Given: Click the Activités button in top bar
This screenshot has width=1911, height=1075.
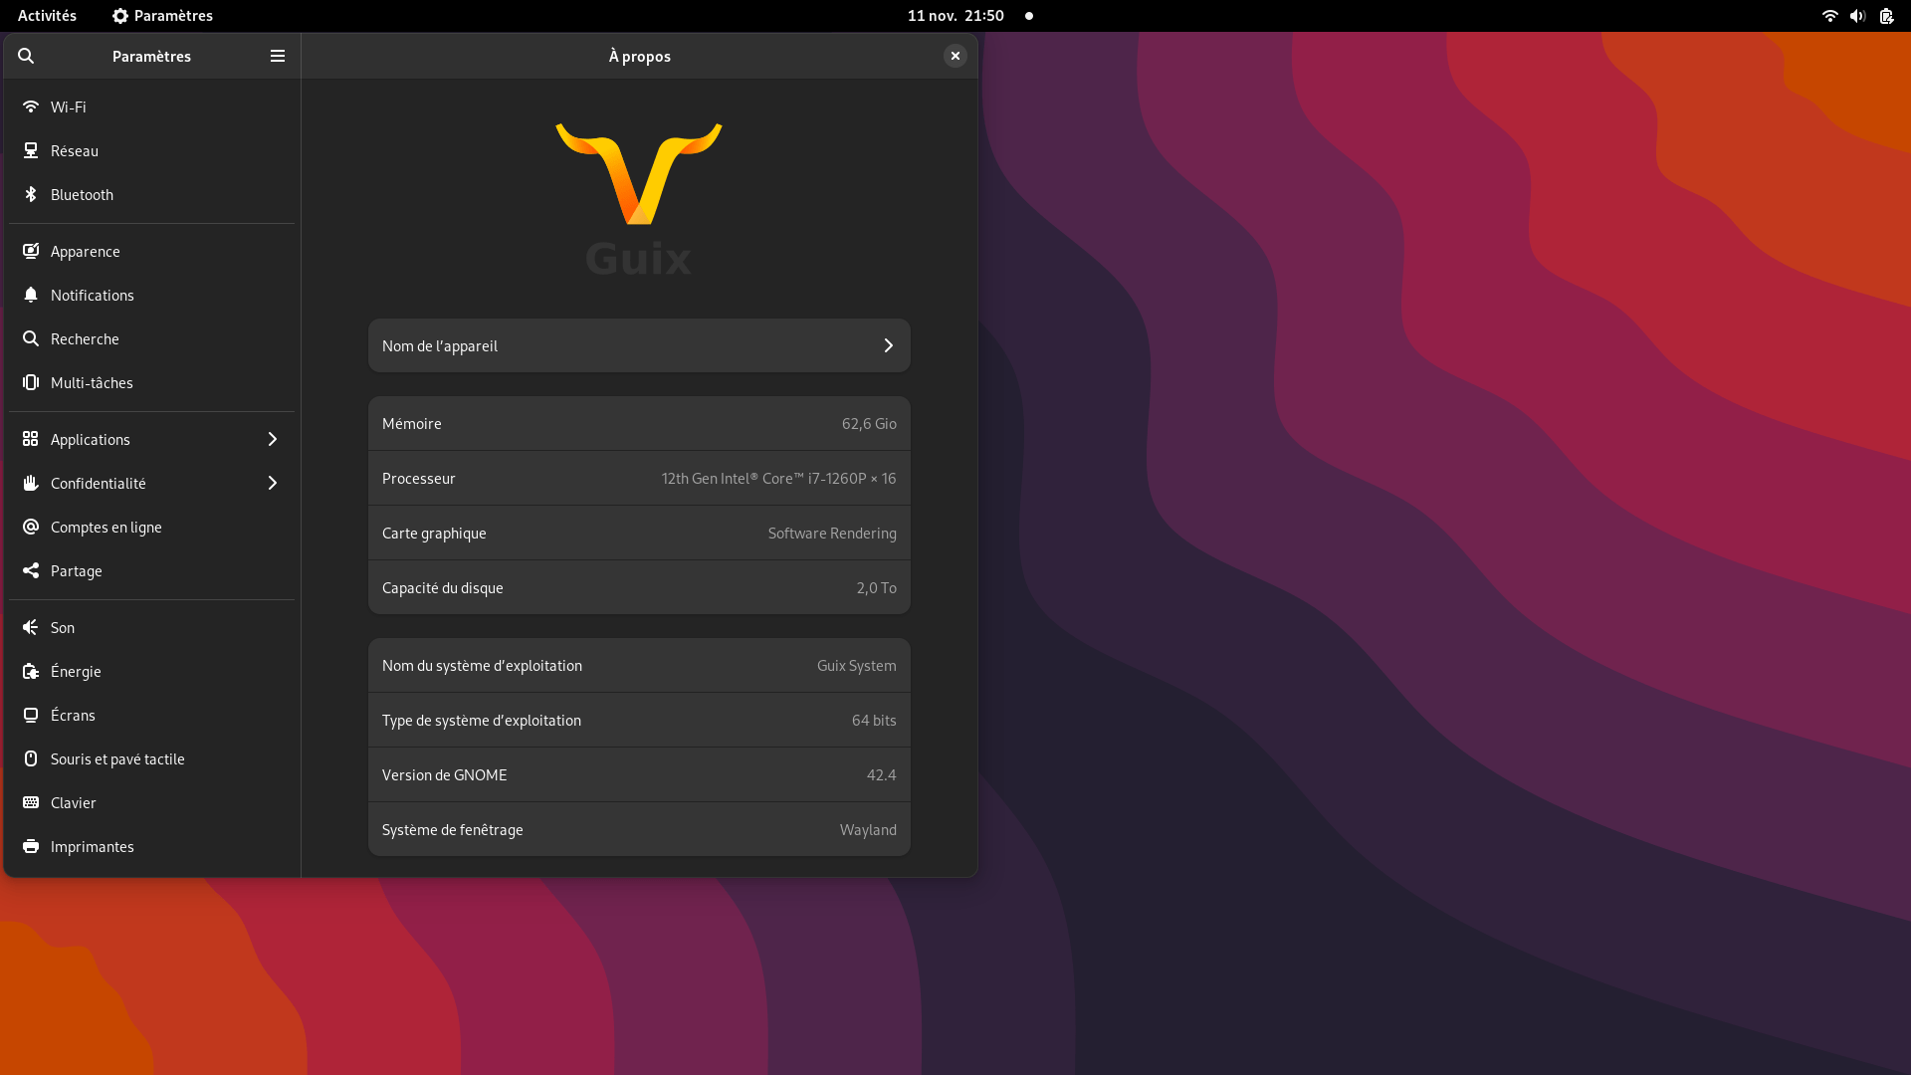Looking at the screenshot, I should pos(47,16).
